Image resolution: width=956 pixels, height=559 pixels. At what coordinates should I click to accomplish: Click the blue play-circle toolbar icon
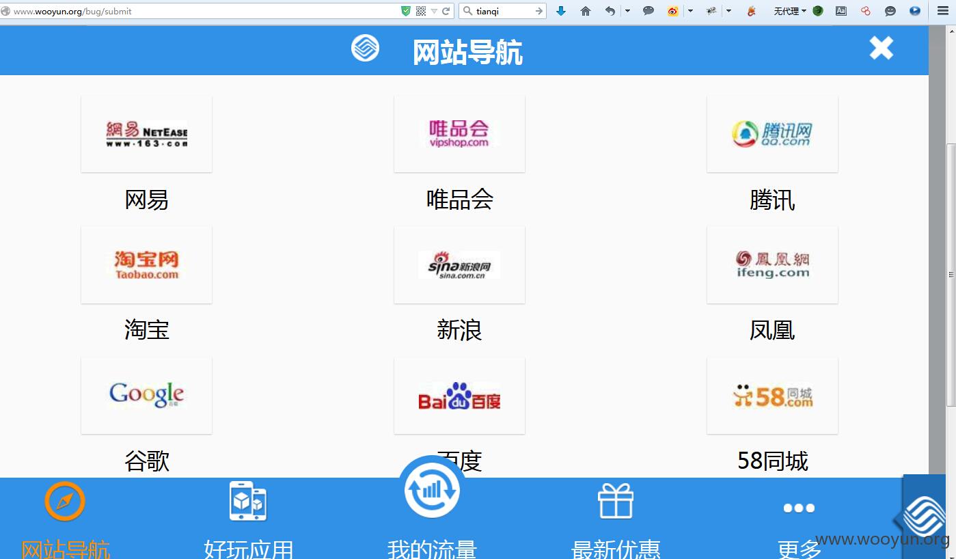(915, 11)
